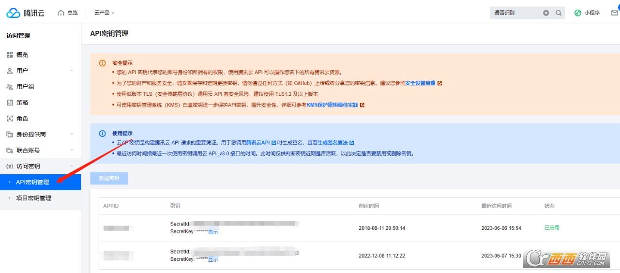The height and width of the screenshot is (273, 620).
Task: Select API密钥管理 submenu item
Action: point(41,182)
